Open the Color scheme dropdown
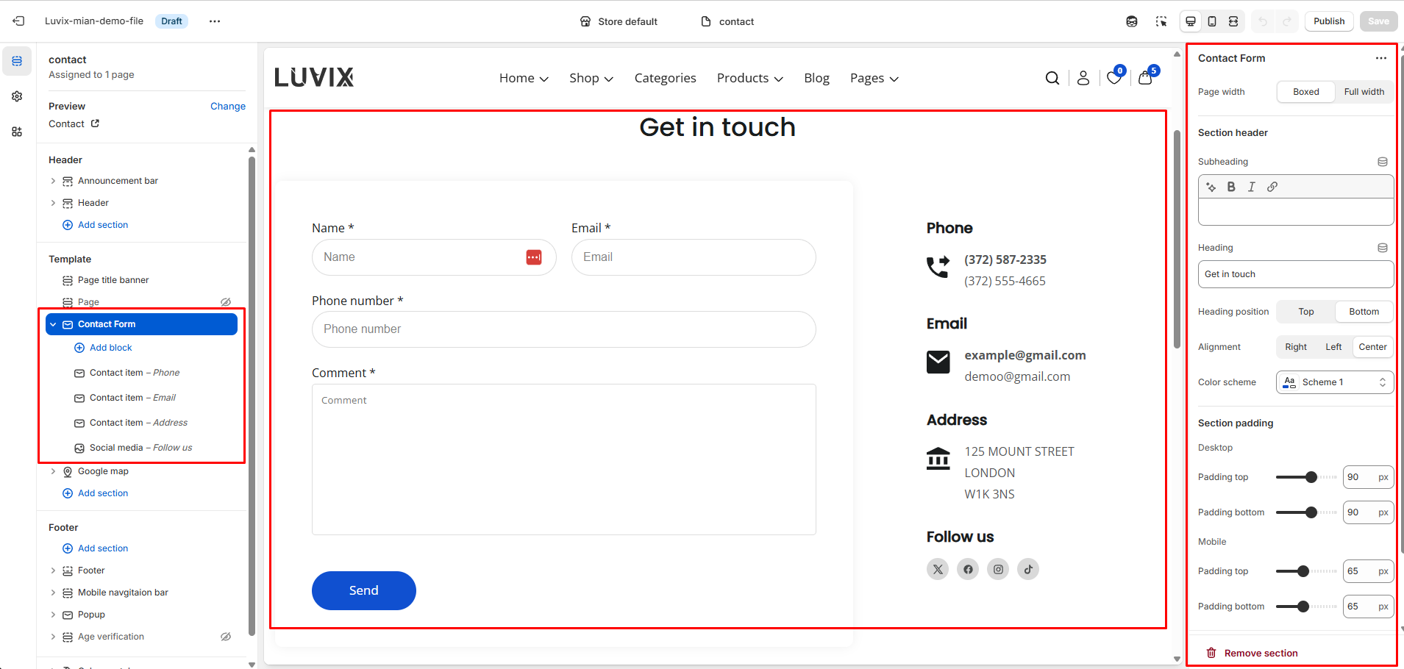This screenshot has width=1404, height=669. coord(1334,382)
